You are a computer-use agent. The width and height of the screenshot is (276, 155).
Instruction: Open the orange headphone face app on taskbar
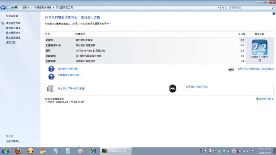point(31,151)
